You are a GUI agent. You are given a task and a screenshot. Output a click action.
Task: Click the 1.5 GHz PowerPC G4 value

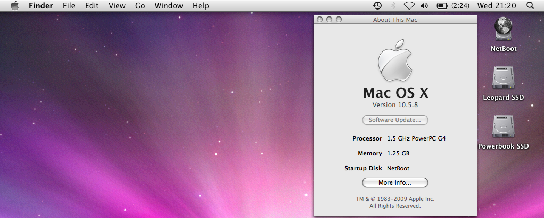416,138
